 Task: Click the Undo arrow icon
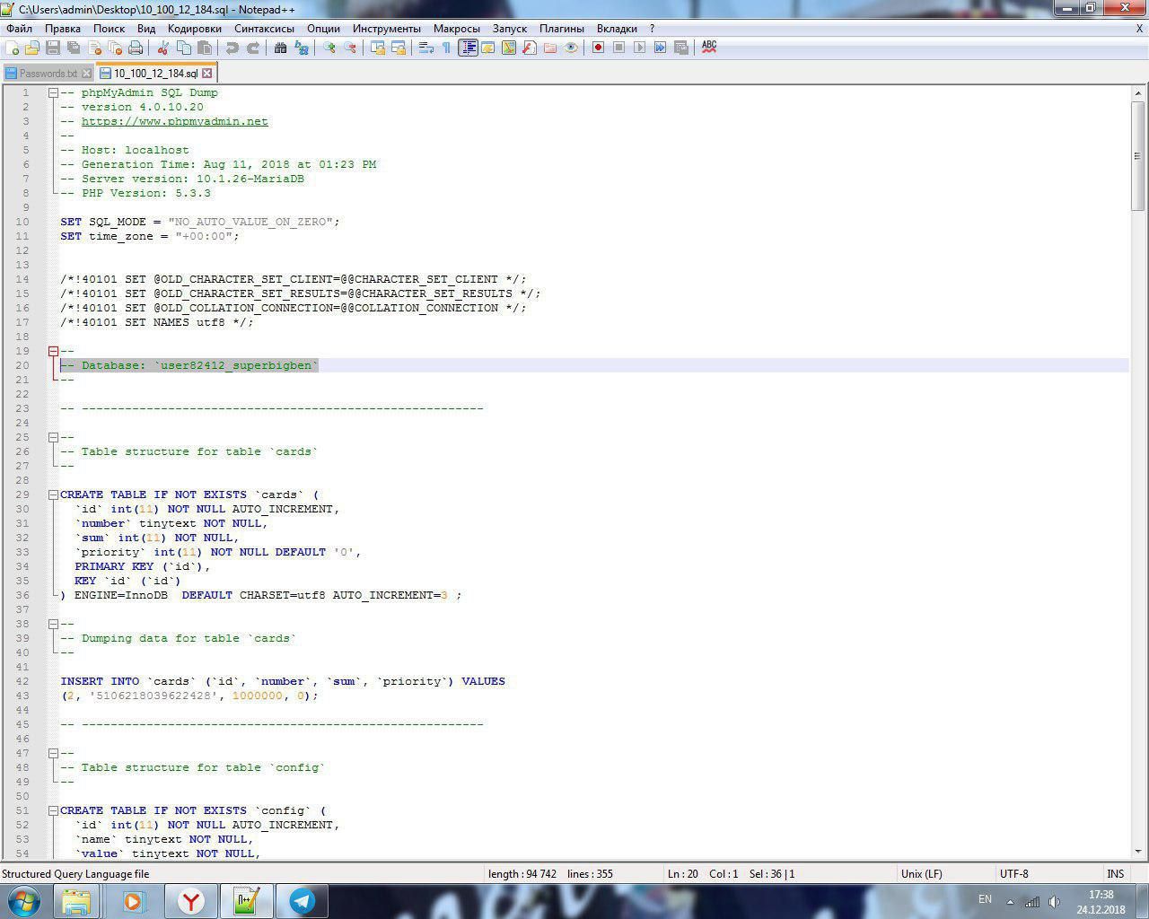click(x=232, y=48)
